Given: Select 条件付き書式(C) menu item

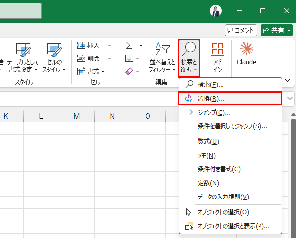Looking at the screenshot, I should click(x=230, y=169).
